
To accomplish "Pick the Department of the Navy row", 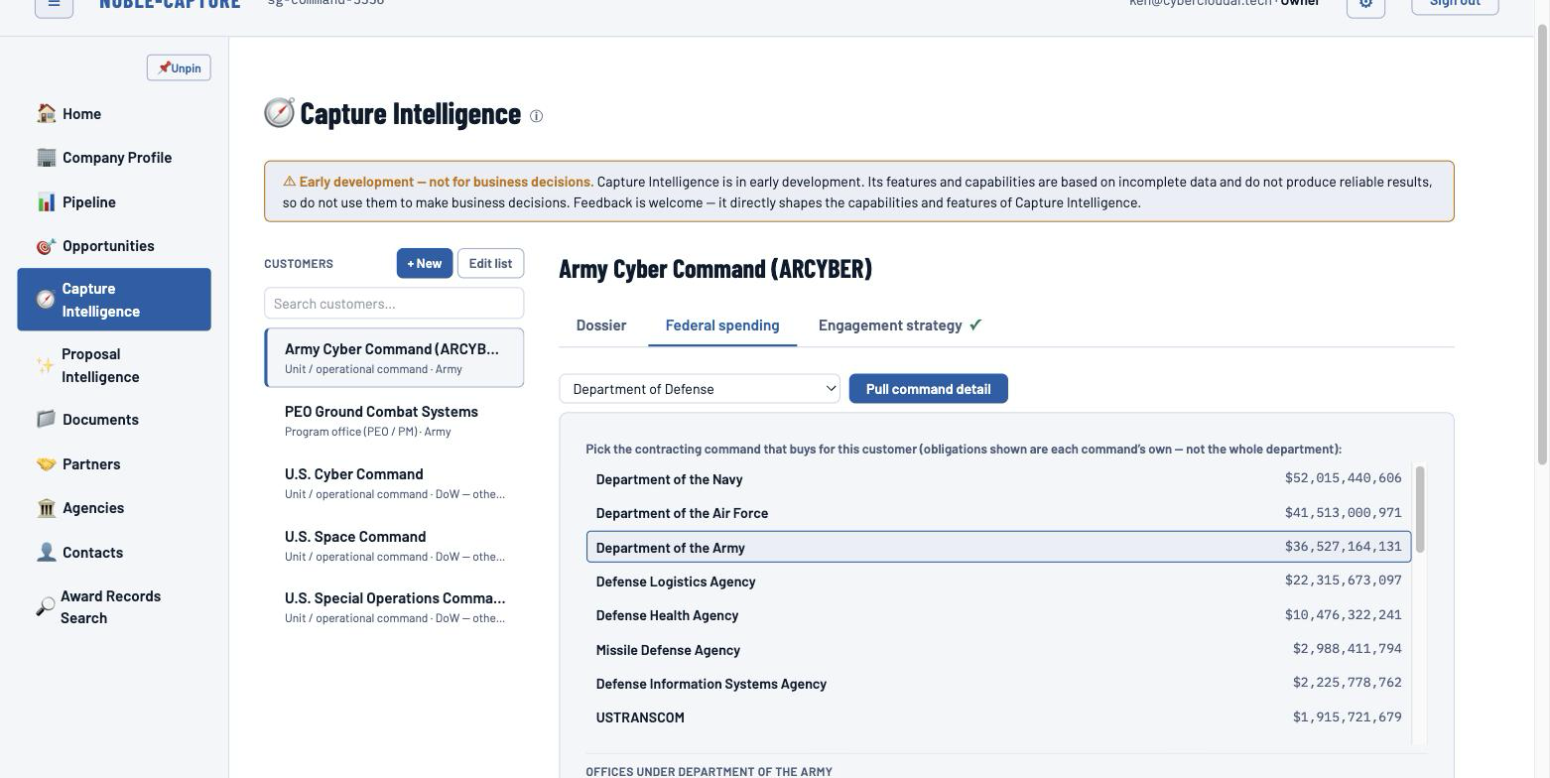I will pyautogui.click(x=998, y=479).
